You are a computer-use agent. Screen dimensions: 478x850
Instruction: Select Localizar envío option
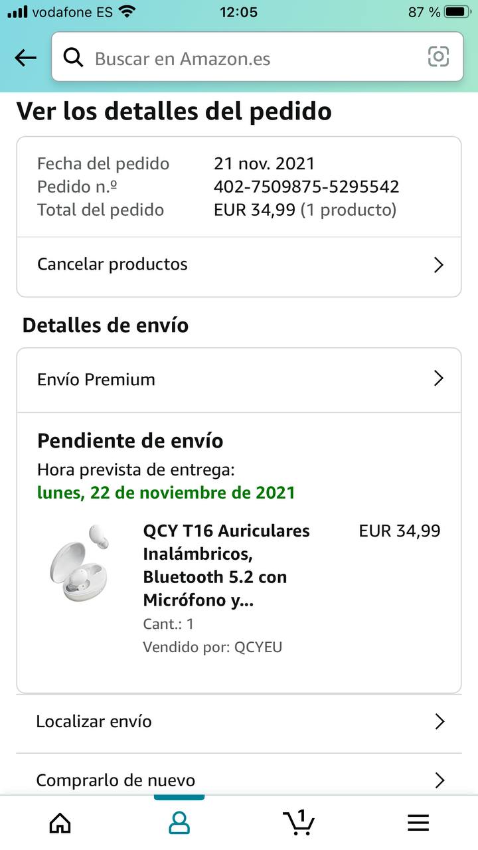coord(94,722)
